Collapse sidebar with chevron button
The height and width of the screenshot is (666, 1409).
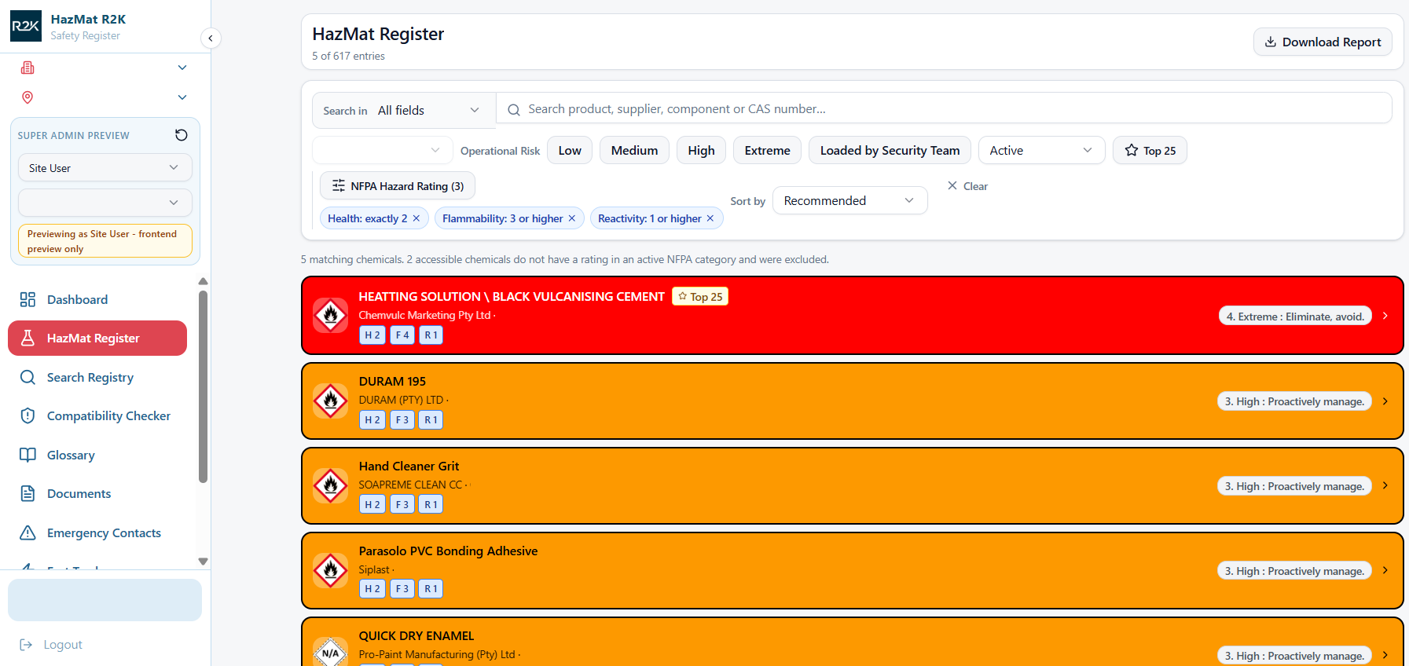pos(211,38)
